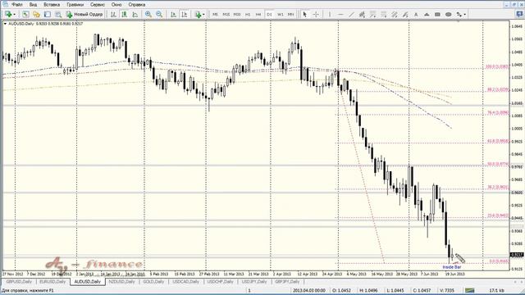
Task: Click the arrows objects icon
Action: 459,15
